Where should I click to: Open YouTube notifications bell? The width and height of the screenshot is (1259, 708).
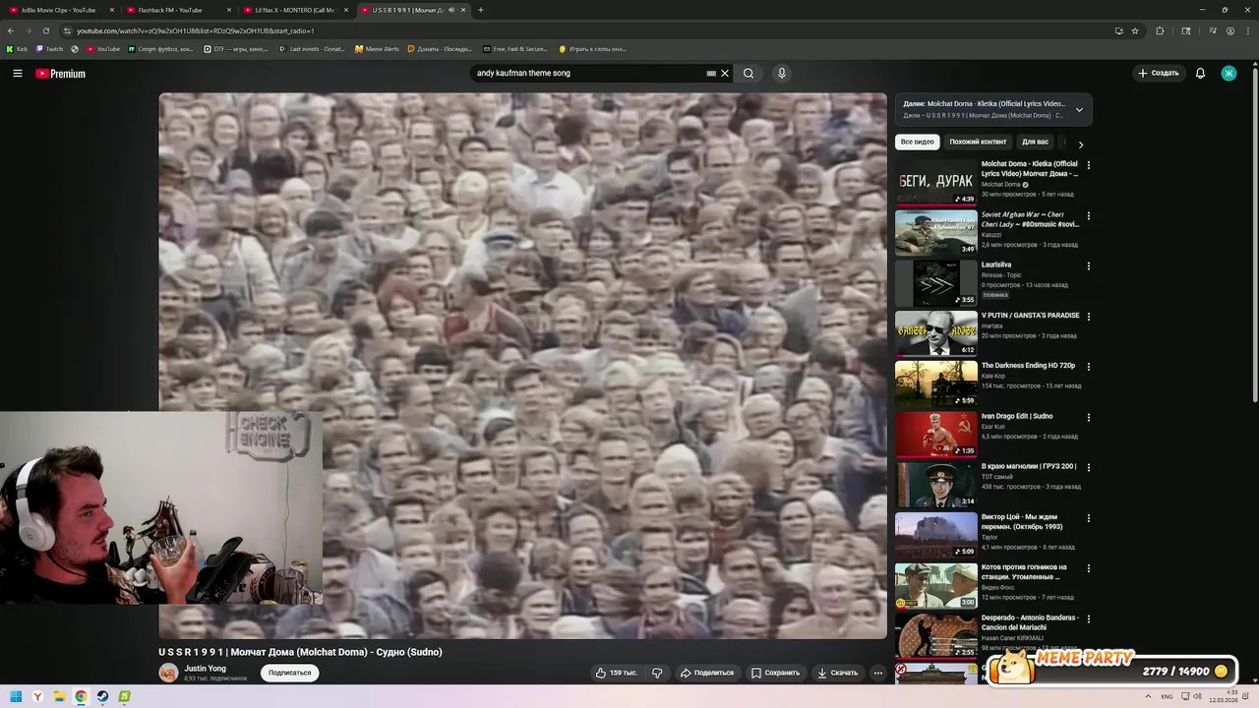(1200, 73)
